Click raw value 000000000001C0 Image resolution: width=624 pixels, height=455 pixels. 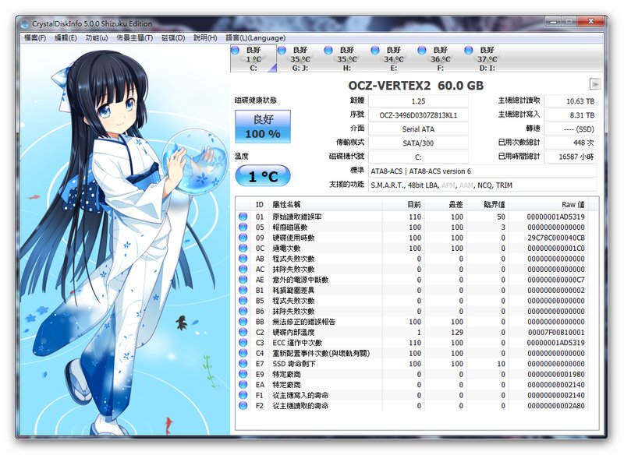[x=556, y=248]
